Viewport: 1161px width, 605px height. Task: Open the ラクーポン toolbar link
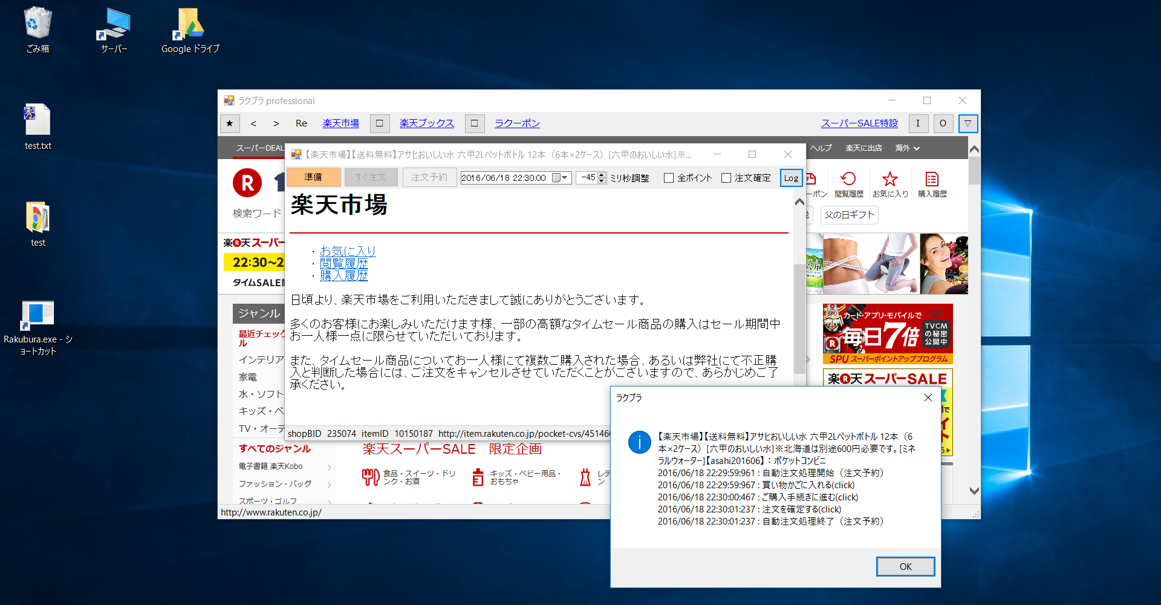coord(517,123)
